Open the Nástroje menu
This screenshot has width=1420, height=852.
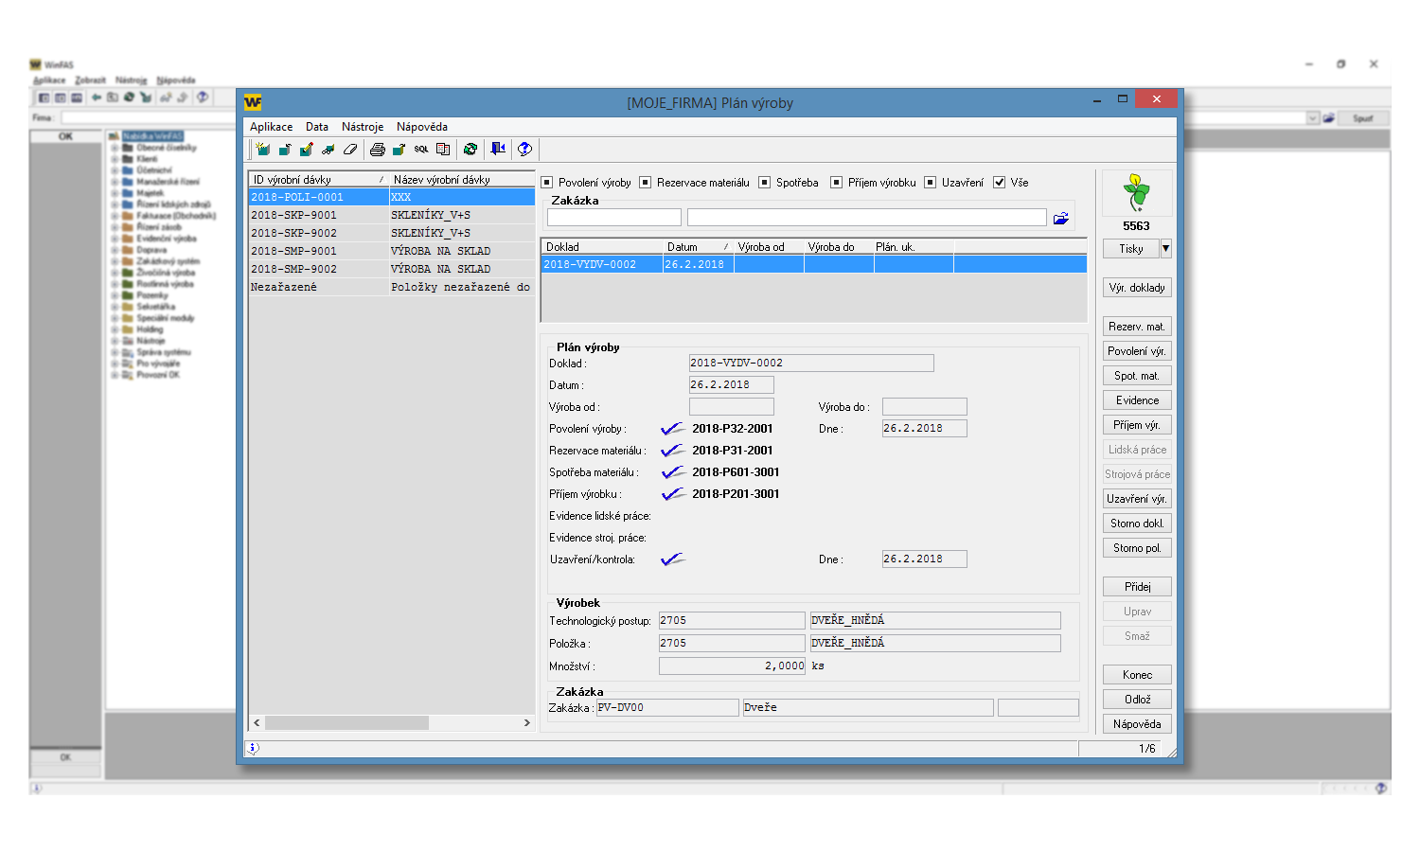363,127
